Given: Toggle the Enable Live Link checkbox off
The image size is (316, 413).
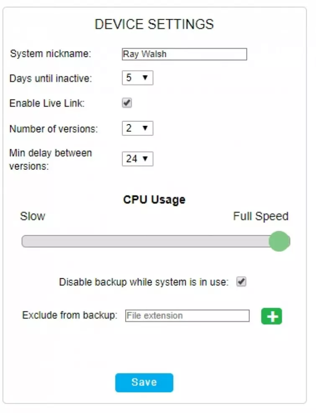Looking at the screenshot, I should pyautogui.click(x=127, y=102).
